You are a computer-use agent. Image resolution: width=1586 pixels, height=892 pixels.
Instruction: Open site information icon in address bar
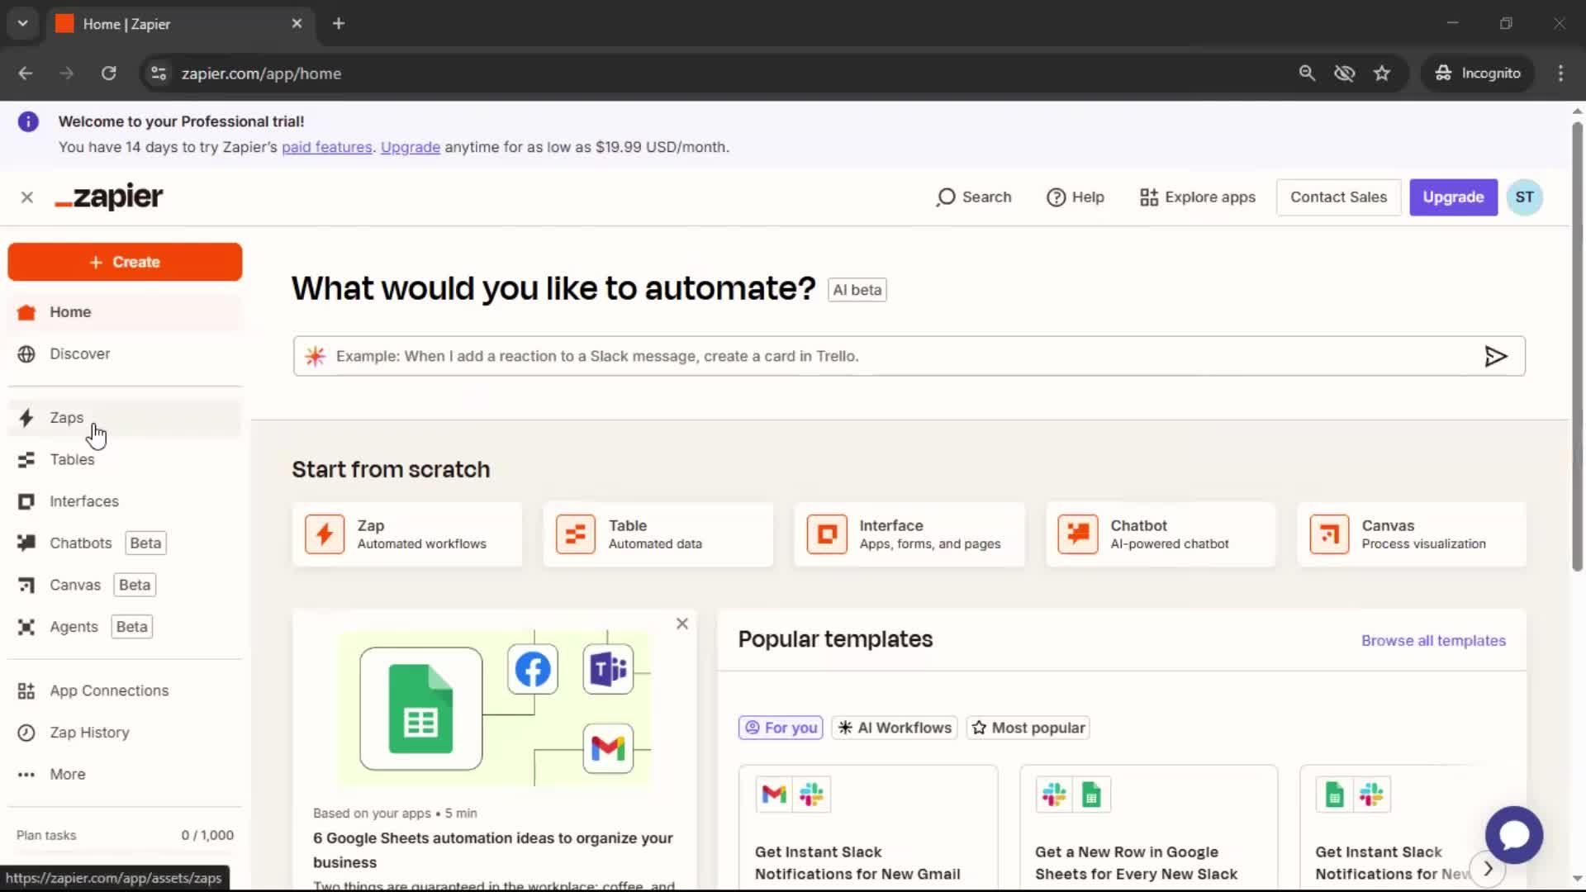(159, 74)
